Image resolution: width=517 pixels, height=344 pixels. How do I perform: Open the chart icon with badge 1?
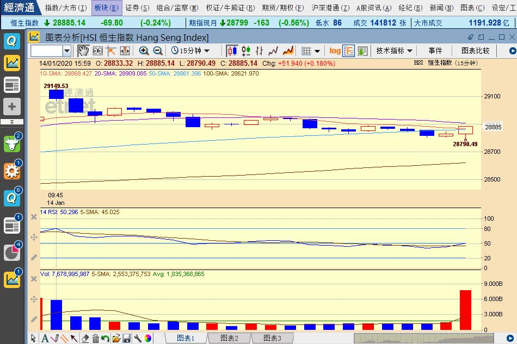click(x=12, y=279)
